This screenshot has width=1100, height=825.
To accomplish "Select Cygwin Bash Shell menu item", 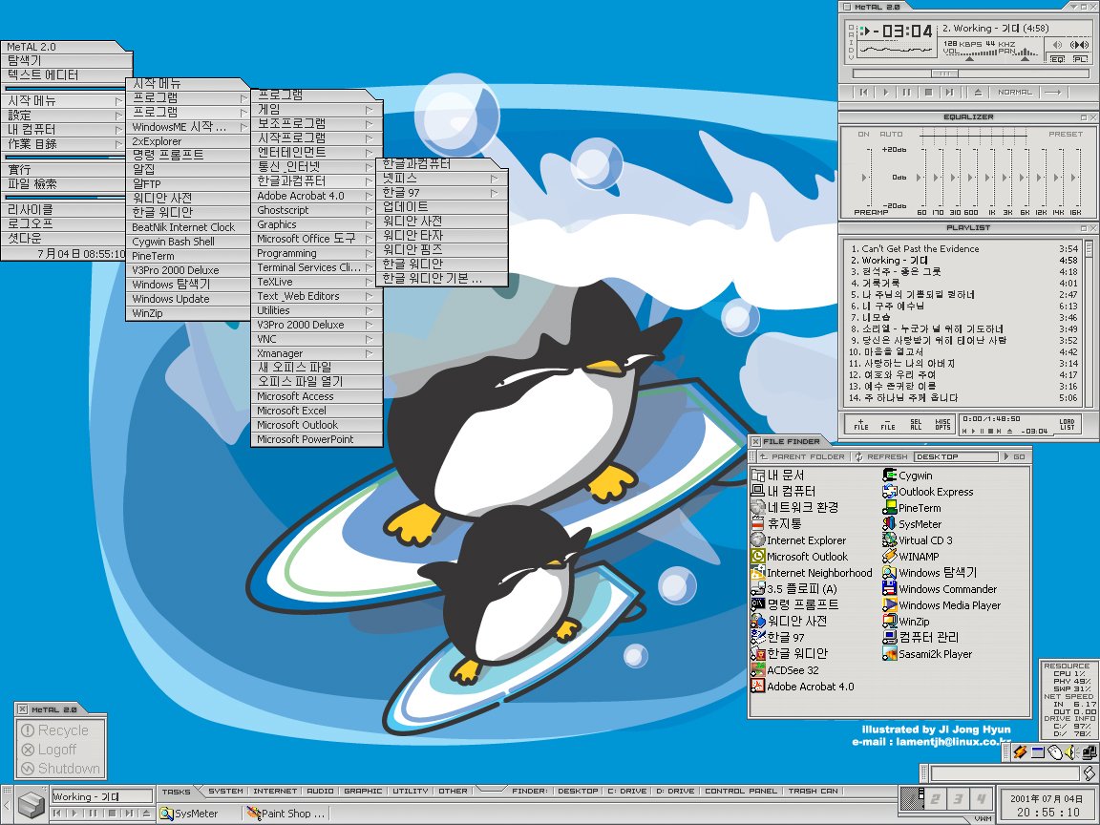I will pyautogui.click(x=187, y=242).
